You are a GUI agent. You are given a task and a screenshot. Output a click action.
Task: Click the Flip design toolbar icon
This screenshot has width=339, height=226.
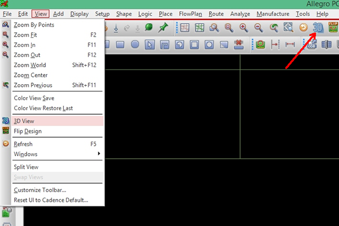tap(333, 27)
